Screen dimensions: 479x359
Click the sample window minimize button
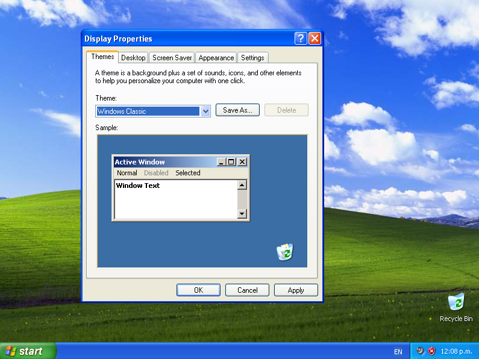coord(222,162)
